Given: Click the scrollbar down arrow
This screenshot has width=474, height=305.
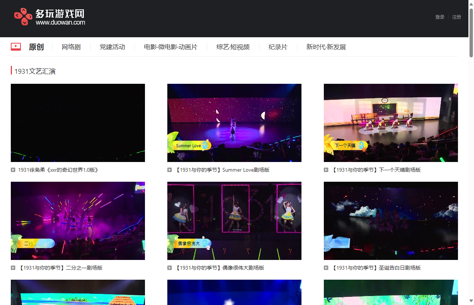Looking at the screenshot, I should coord(471,301).
